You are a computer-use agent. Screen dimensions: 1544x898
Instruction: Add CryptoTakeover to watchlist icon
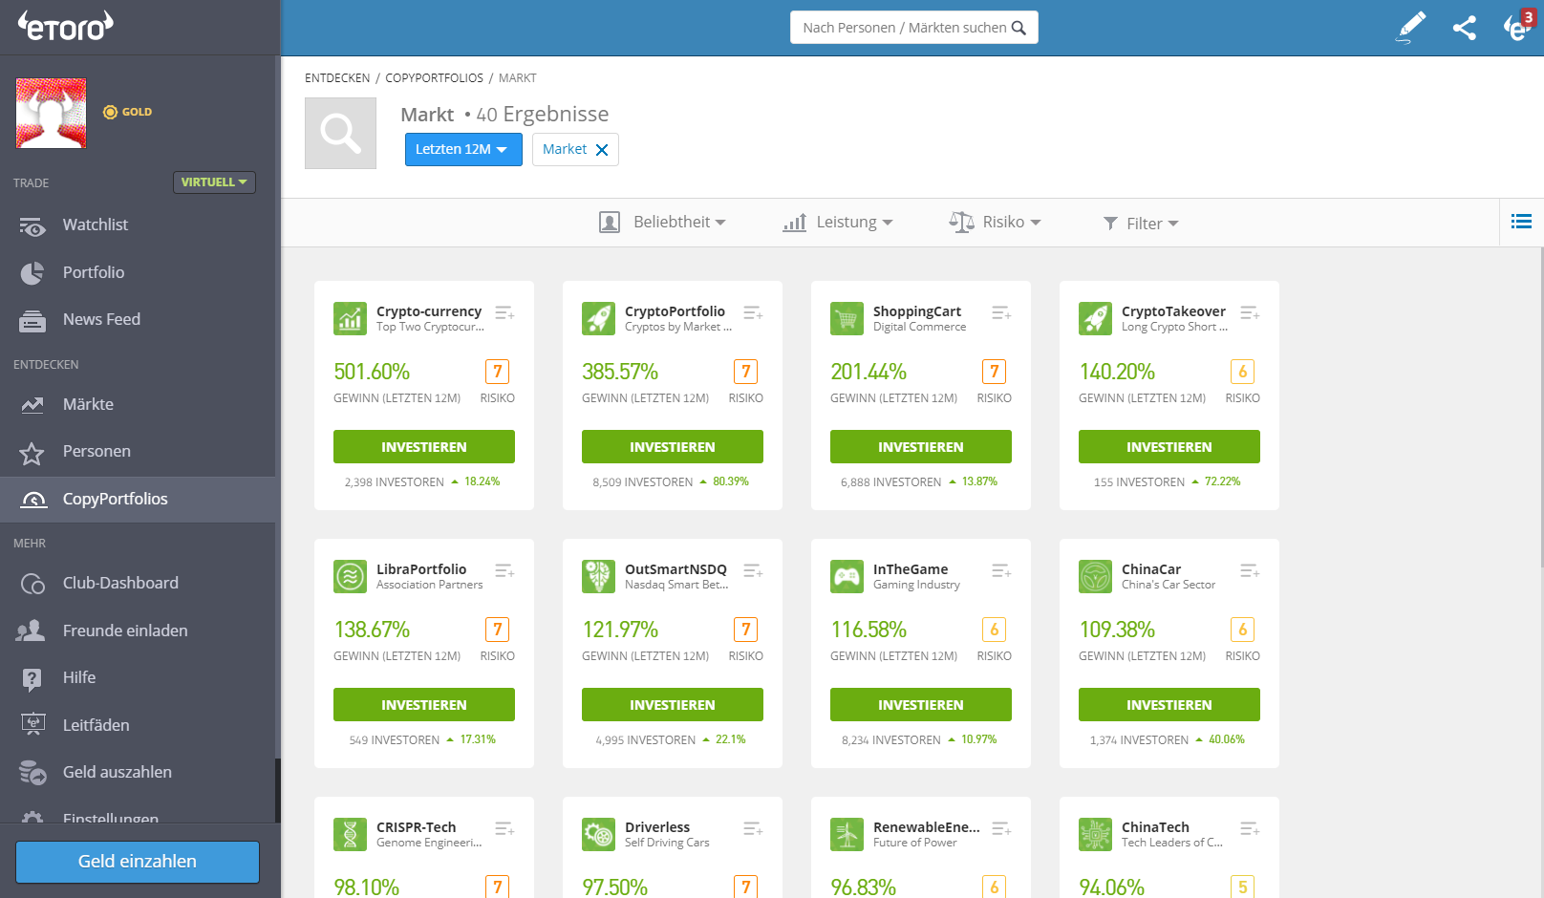[1250, 312]
